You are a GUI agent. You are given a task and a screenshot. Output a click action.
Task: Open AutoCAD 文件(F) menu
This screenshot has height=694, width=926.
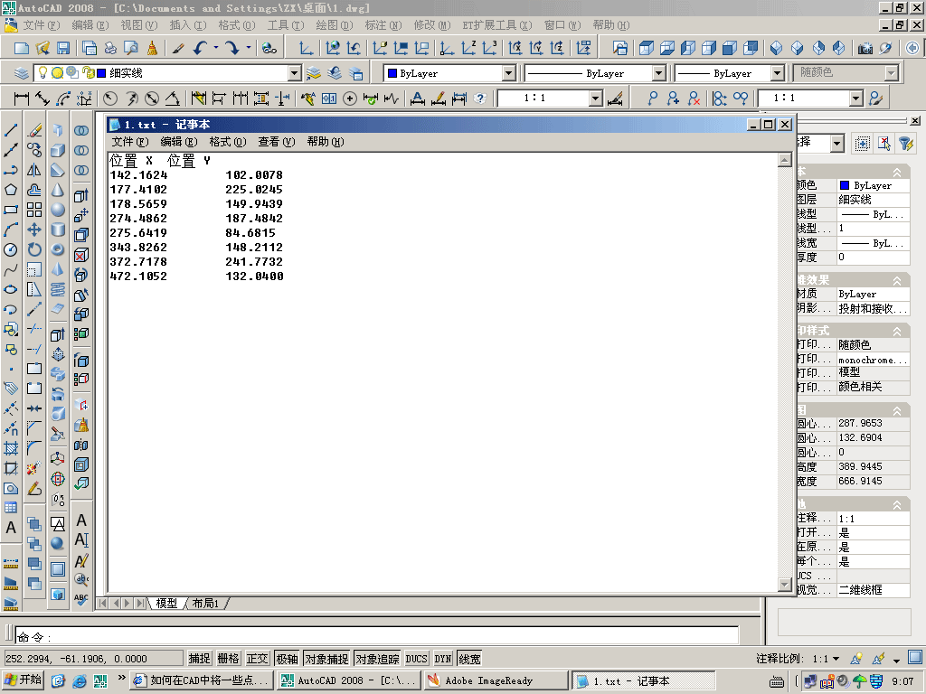(x=42, y=25)
